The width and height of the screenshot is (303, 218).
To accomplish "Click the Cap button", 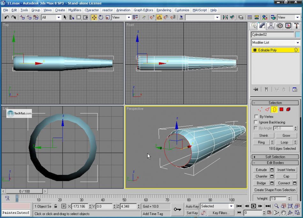I will click(x=286, y=176).
